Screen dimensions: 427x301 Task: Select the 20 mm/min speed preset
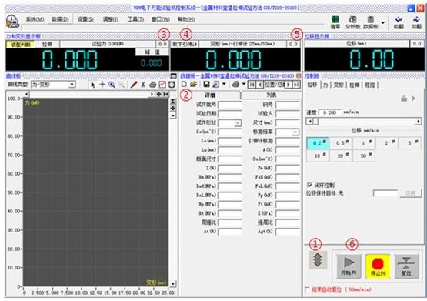coord(340,156)
